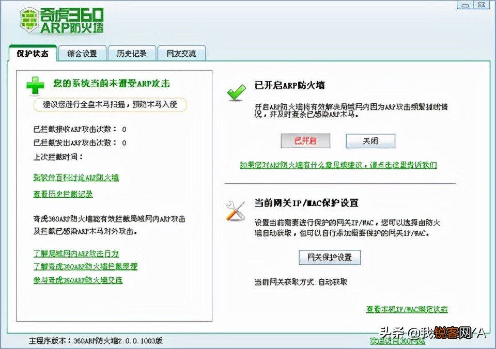
Task: Switch to the 保护状态 tab
Action: [x=33, y=53]
